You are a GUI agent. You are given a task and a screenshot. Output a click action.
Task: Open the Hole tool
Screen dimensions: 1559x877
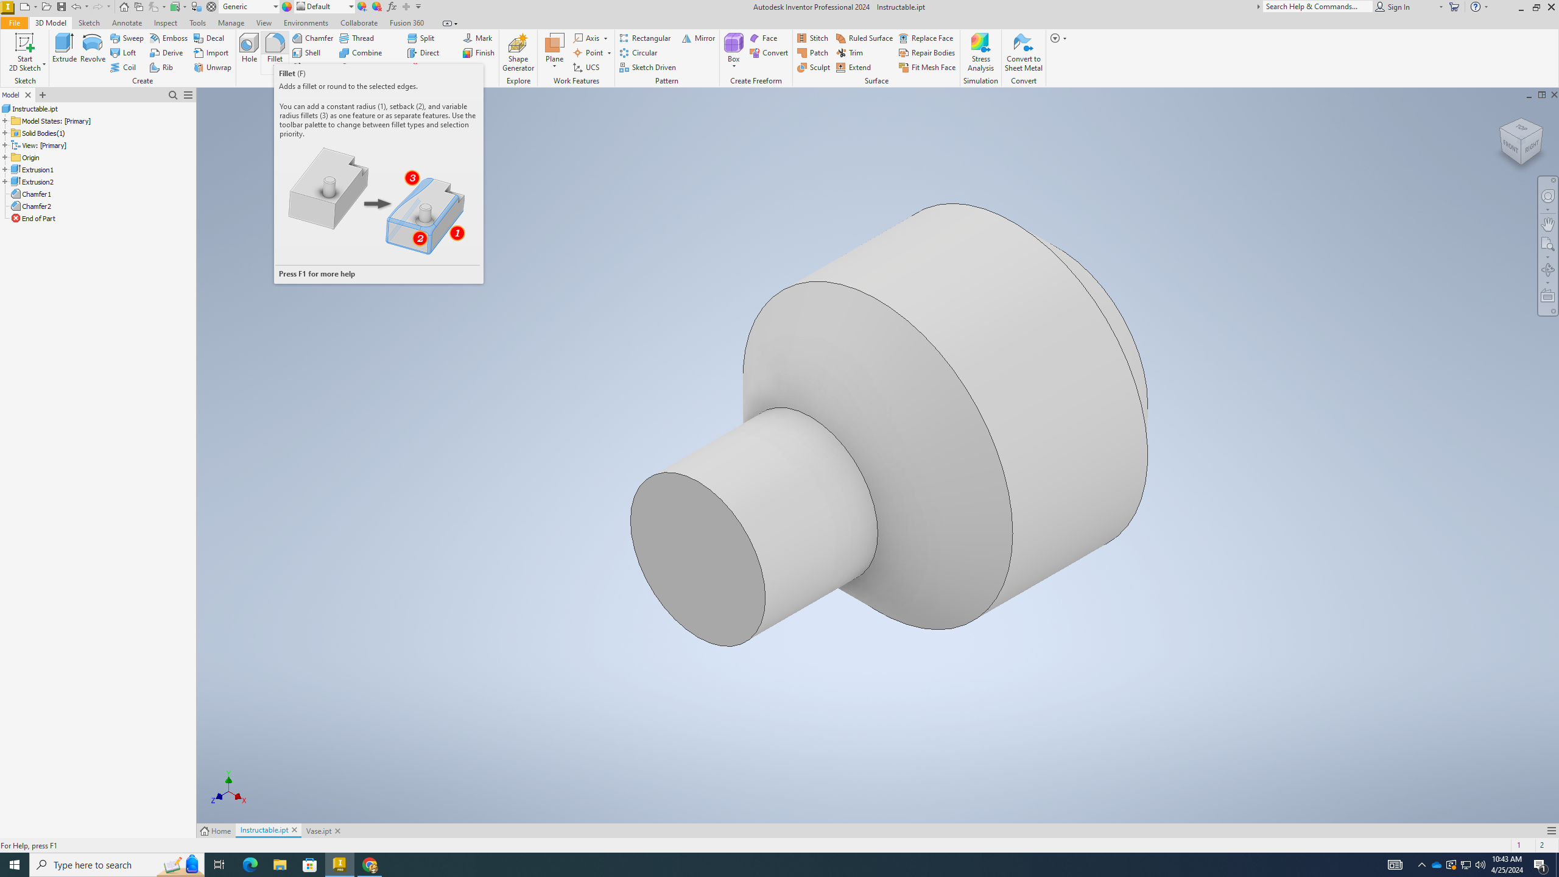coord(249,49)
